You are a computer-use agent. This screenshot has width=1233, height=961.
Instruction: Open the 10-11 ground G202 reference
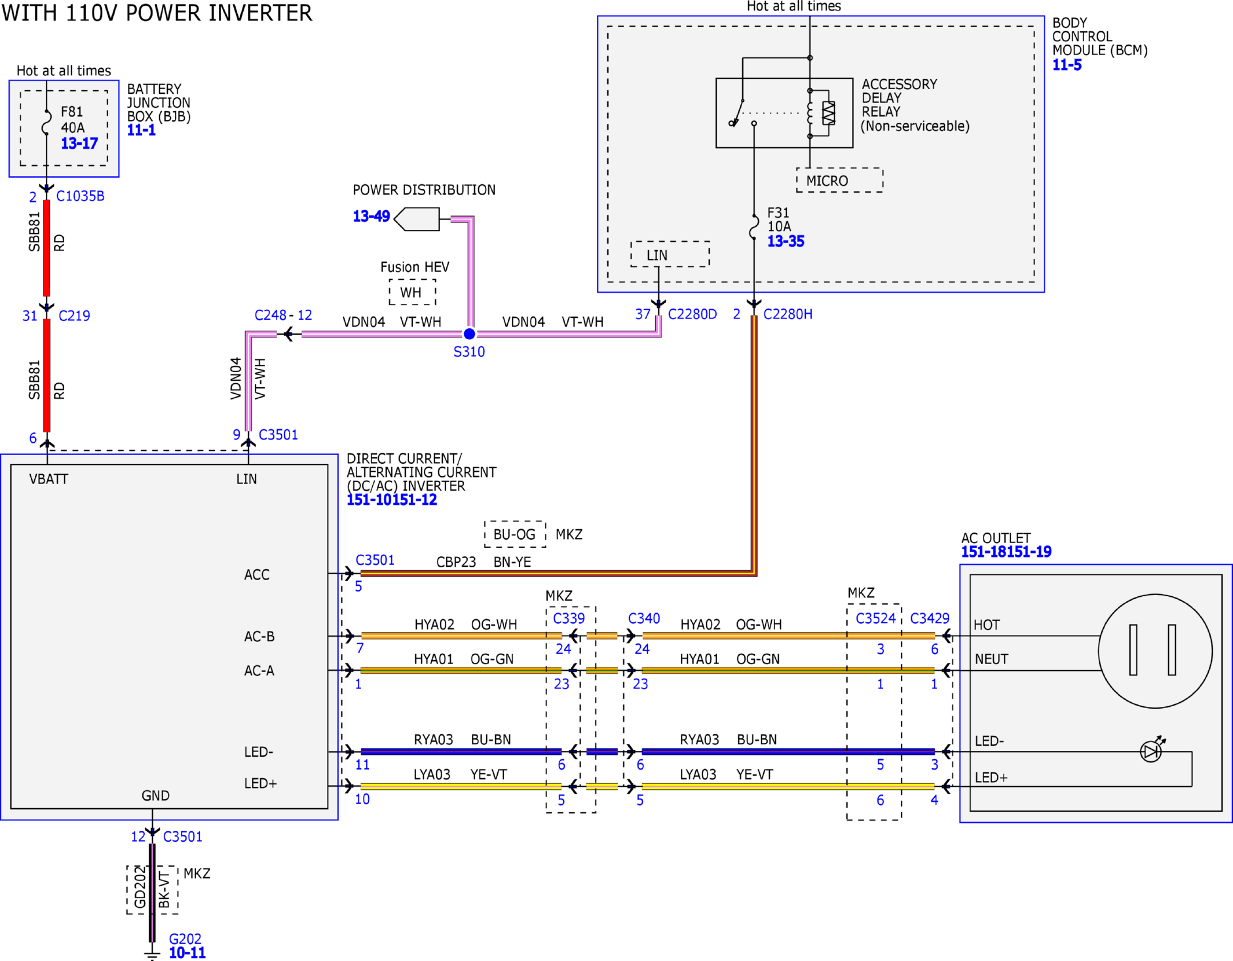tap(187, 952)
